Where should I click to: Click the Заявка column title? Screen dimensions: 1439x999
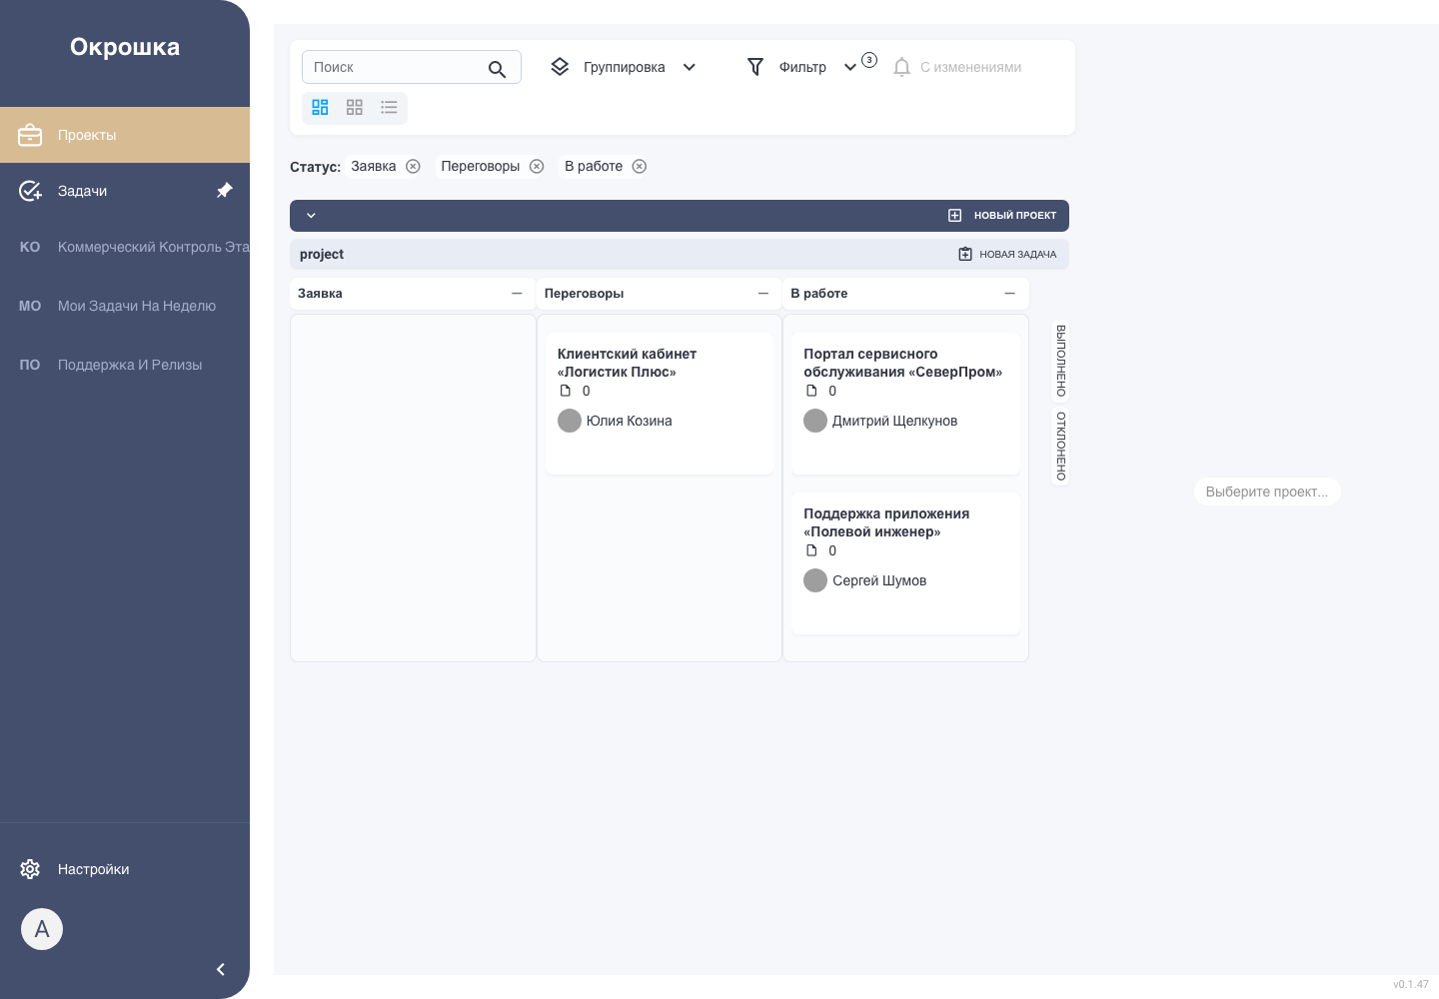tap(320, 294)
